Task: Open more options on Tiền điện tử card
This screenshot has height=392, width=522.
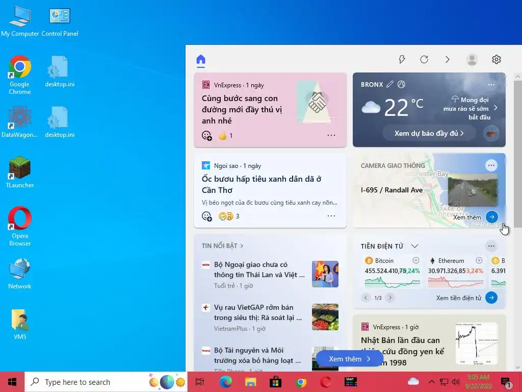Action: (x=491, y=247)
